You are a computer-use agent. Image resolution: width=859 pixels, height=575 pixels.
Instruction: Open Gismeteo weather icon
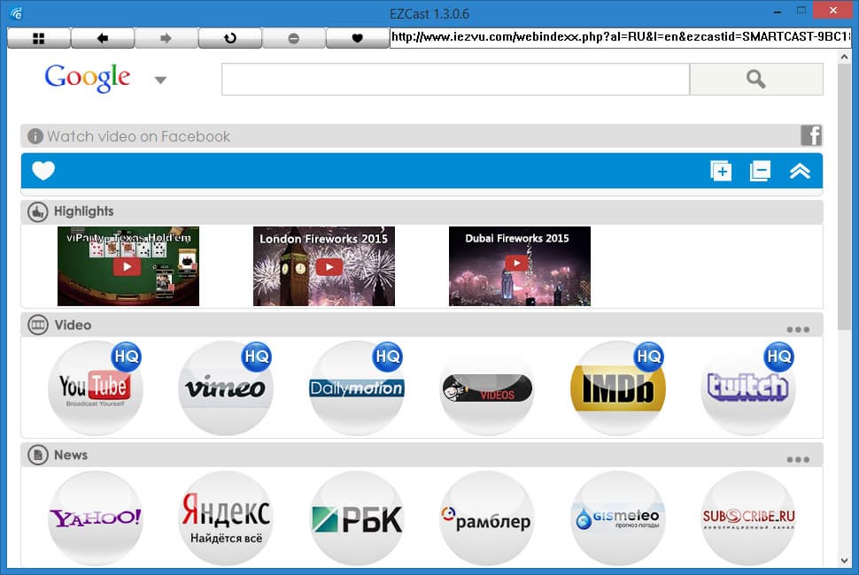point(618,518)
